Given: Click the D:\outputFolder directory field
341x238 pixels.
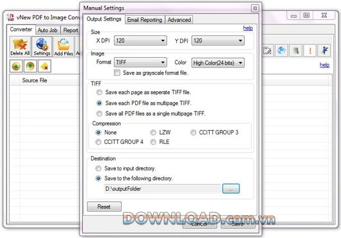Looking at the screenshot, I should 162,188.
